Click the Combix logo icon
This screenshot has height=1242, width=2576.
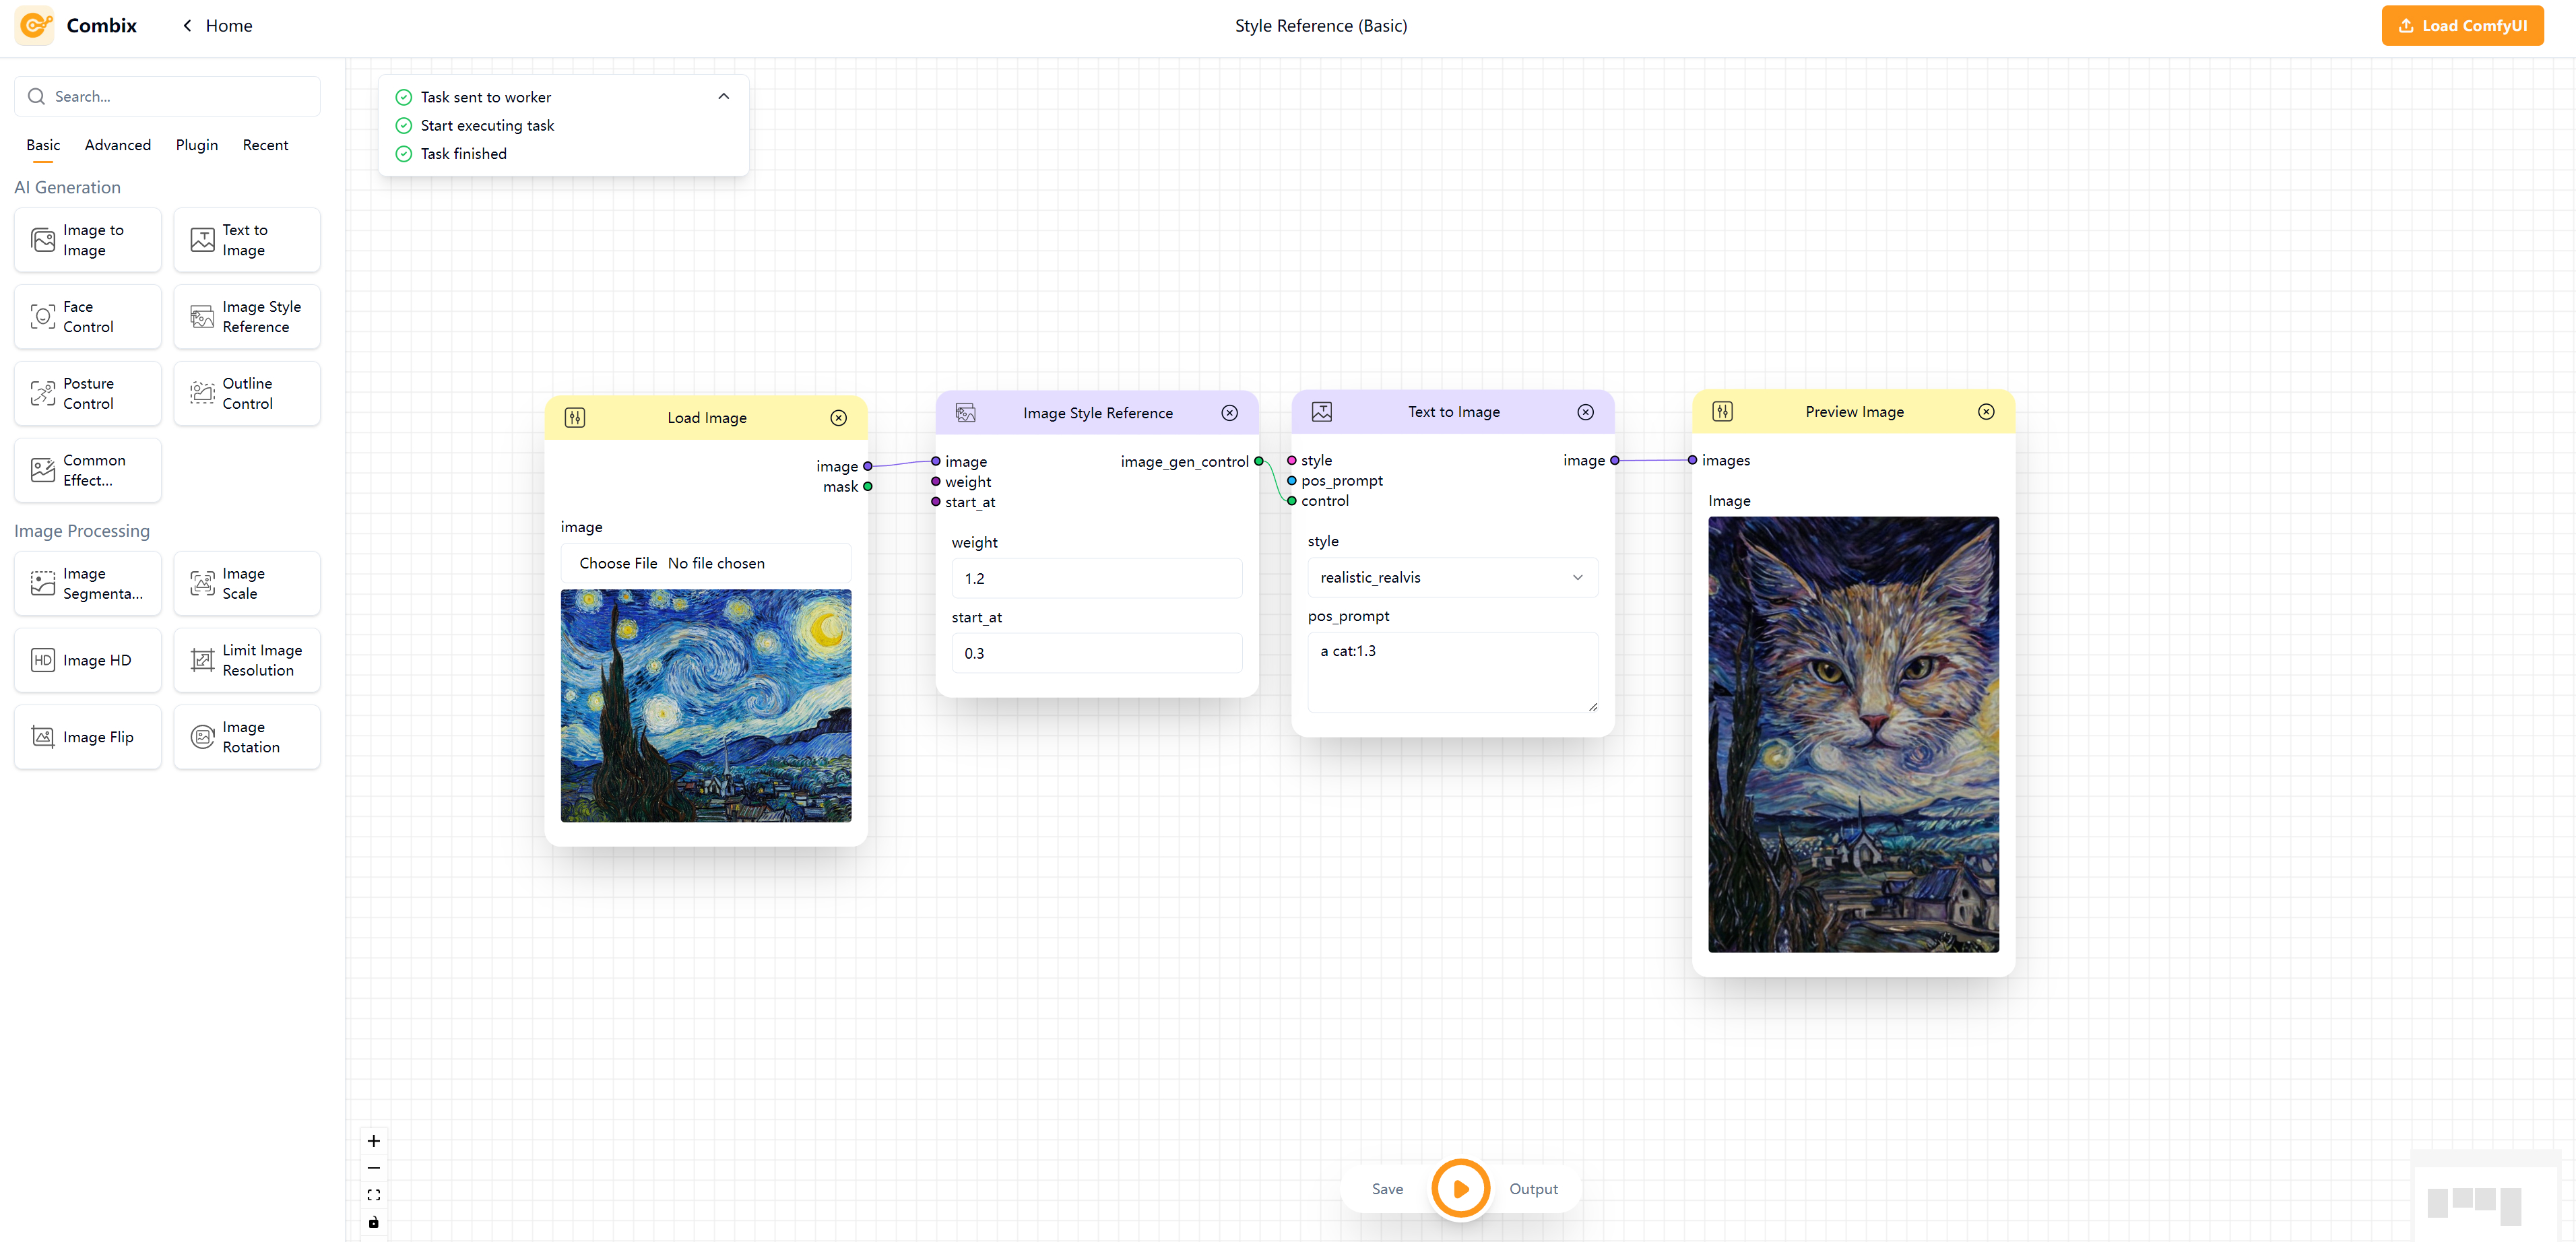click(x=35, y=25)
